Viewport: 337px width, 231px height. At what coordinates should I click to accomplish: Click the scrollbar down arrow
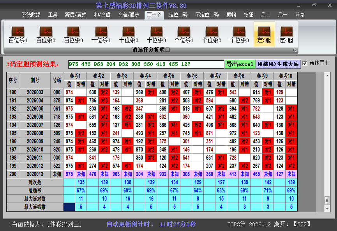[327, 208]
